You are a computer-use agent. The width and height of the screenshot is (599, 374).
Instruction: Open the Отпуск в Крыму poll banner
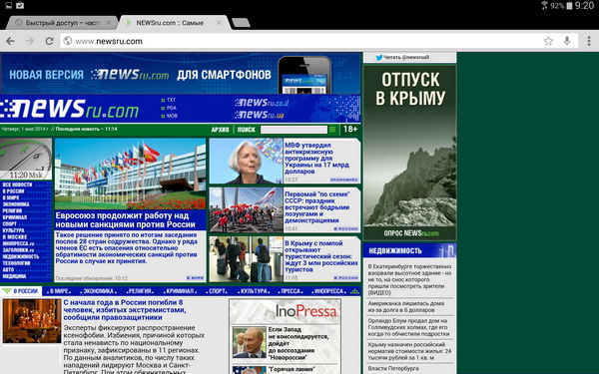[x=410, y=153]
